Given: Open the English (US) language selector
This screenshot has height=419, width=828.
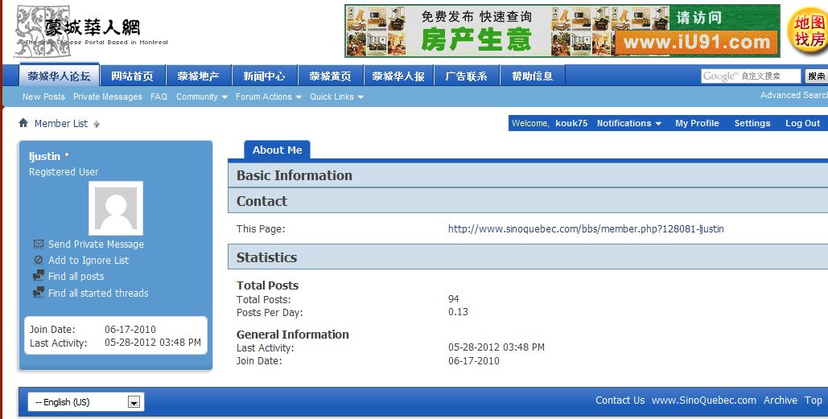Looking at the screenshot, I should pyautogui.click(x=85, y=402).
